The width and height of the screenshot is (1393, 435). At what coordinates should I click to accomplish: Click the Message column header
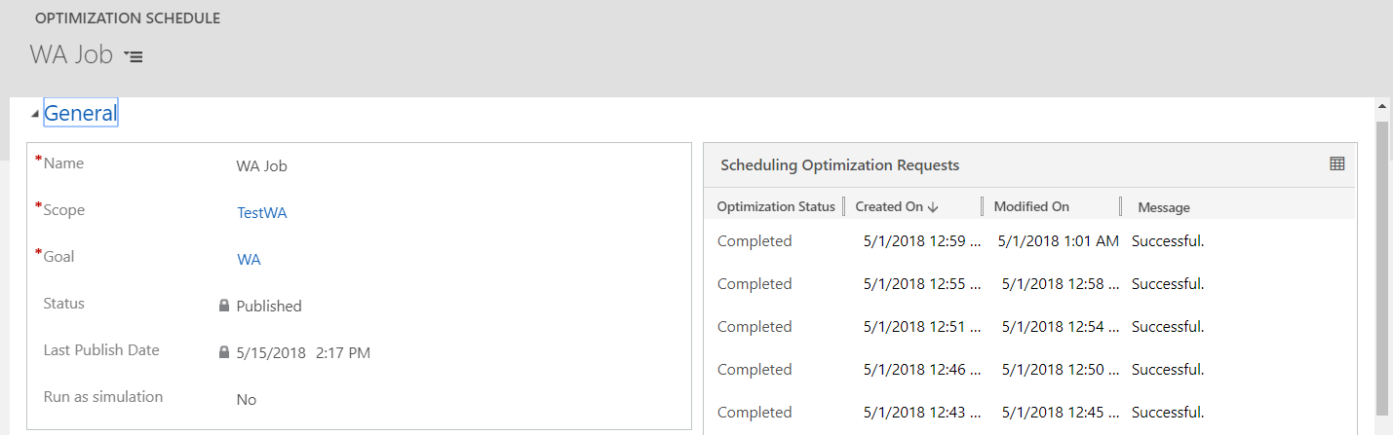click(x=1164, y=207)
